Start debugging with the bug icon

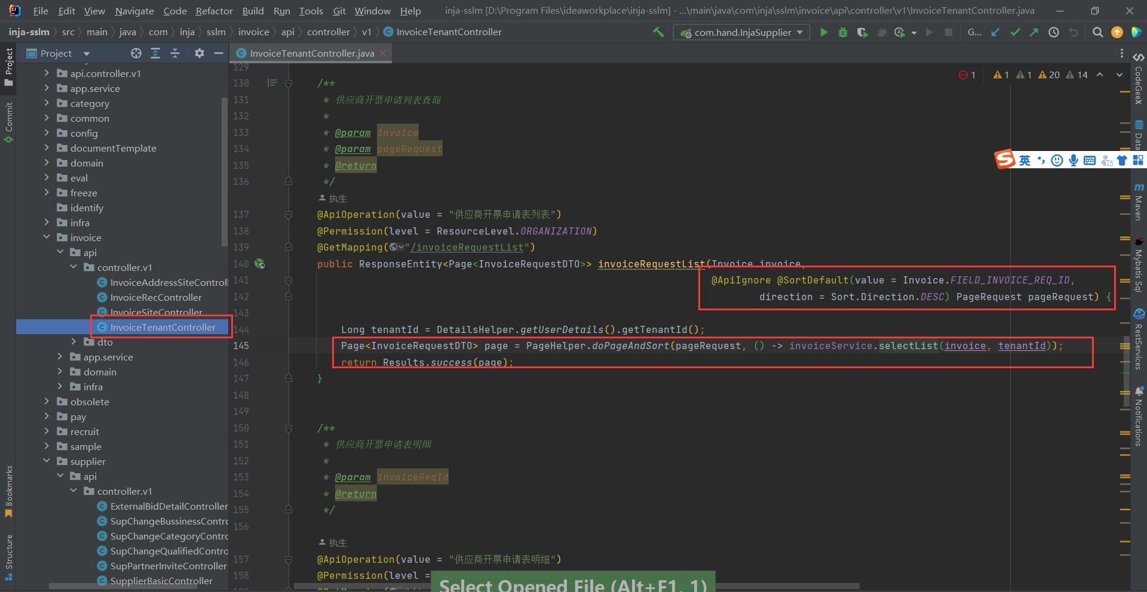click(843, 32)
